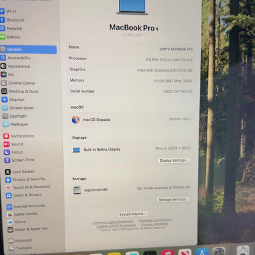Click the available storage text for Macintosh HD
This screenshot has width=255, height=255.
point(163,188)
